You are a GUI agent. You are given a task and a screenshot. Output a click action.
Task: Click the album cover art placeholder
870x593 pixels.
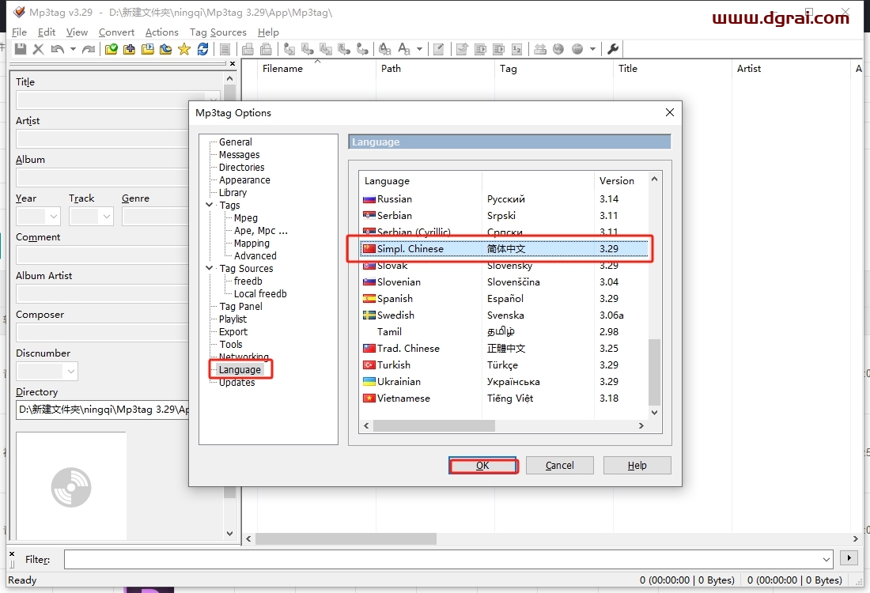click(71, 486)
